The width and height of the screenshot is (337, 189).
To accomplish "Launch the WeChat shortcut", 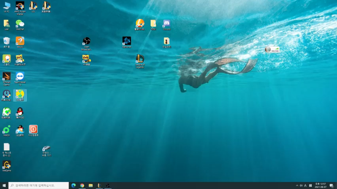I will tap(20, 25).
